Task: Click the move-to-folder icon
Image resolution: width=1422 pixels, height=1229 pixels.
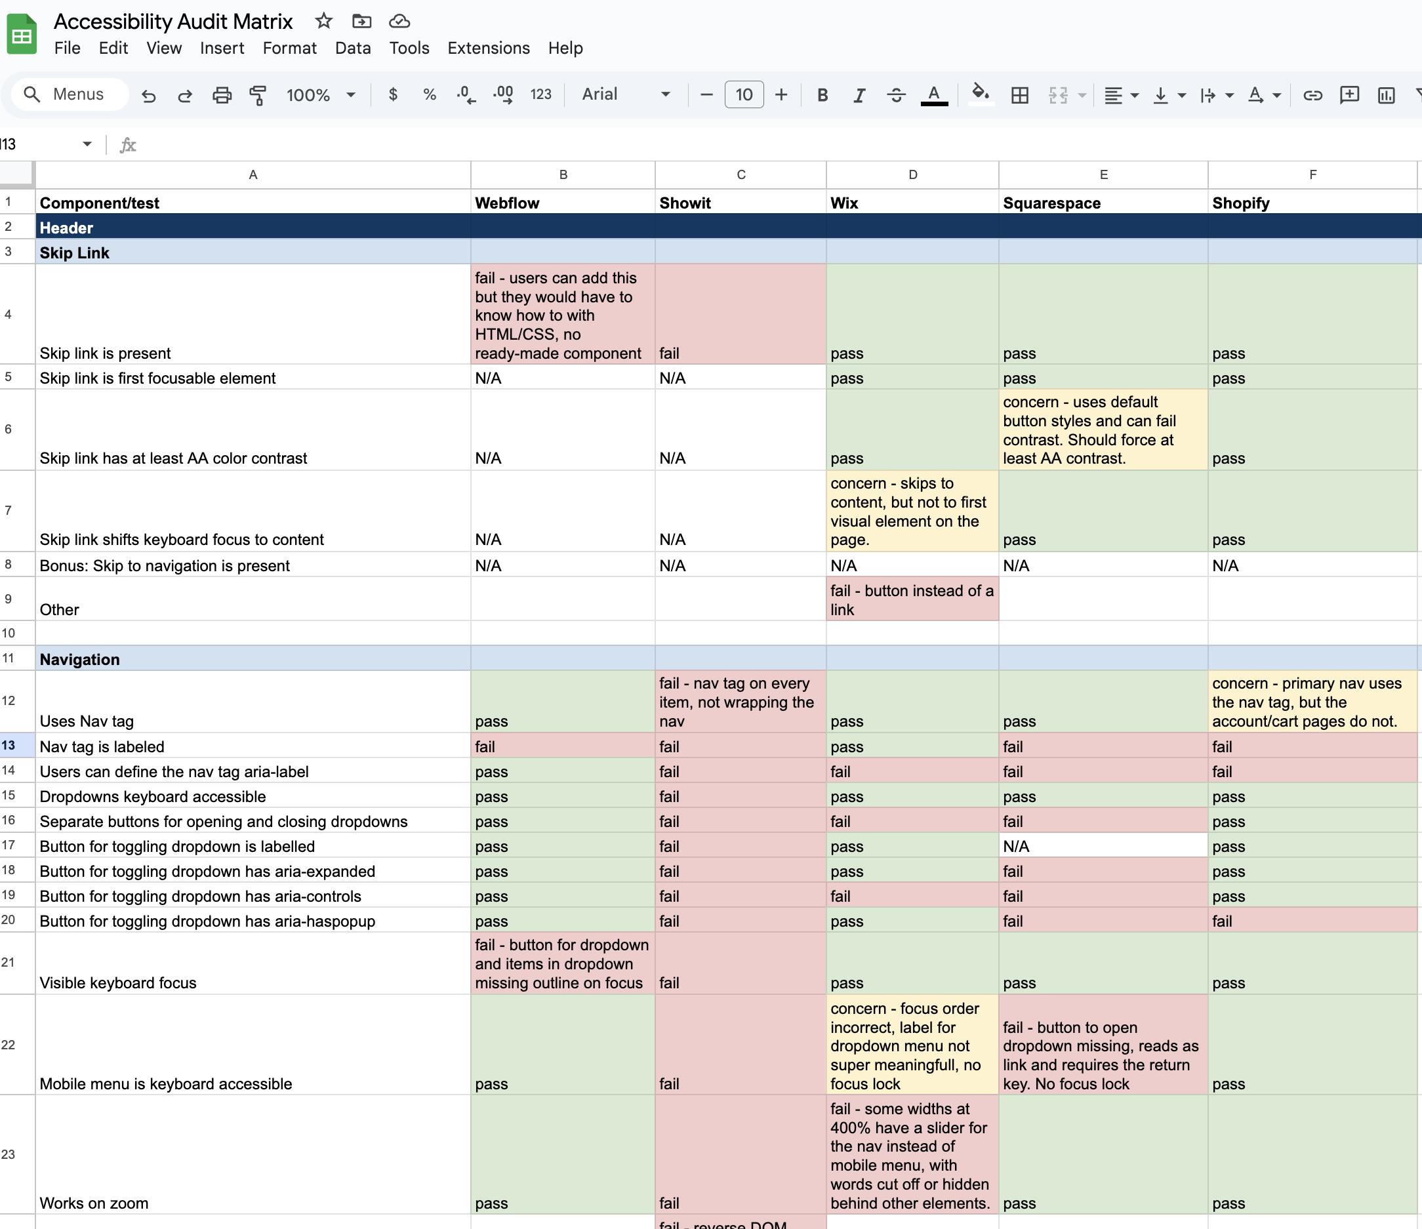Action: pyautogui.click(x=361, y=21)
